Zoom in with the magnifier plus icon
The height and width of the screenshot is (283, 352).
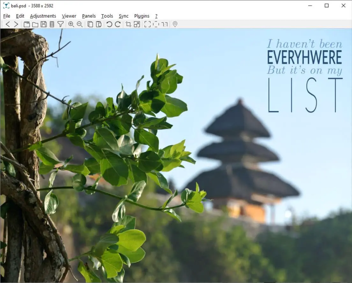[71, 24]
